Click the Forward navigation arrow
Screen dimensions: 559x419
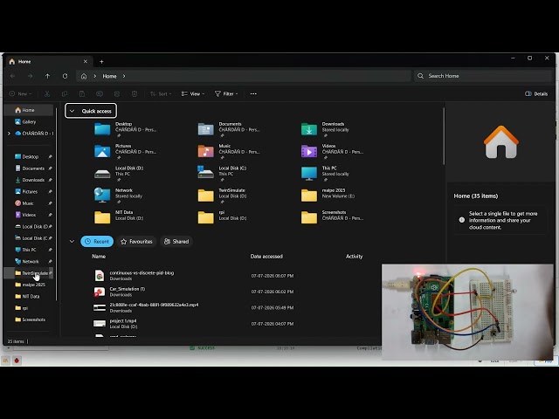[30, 76]
